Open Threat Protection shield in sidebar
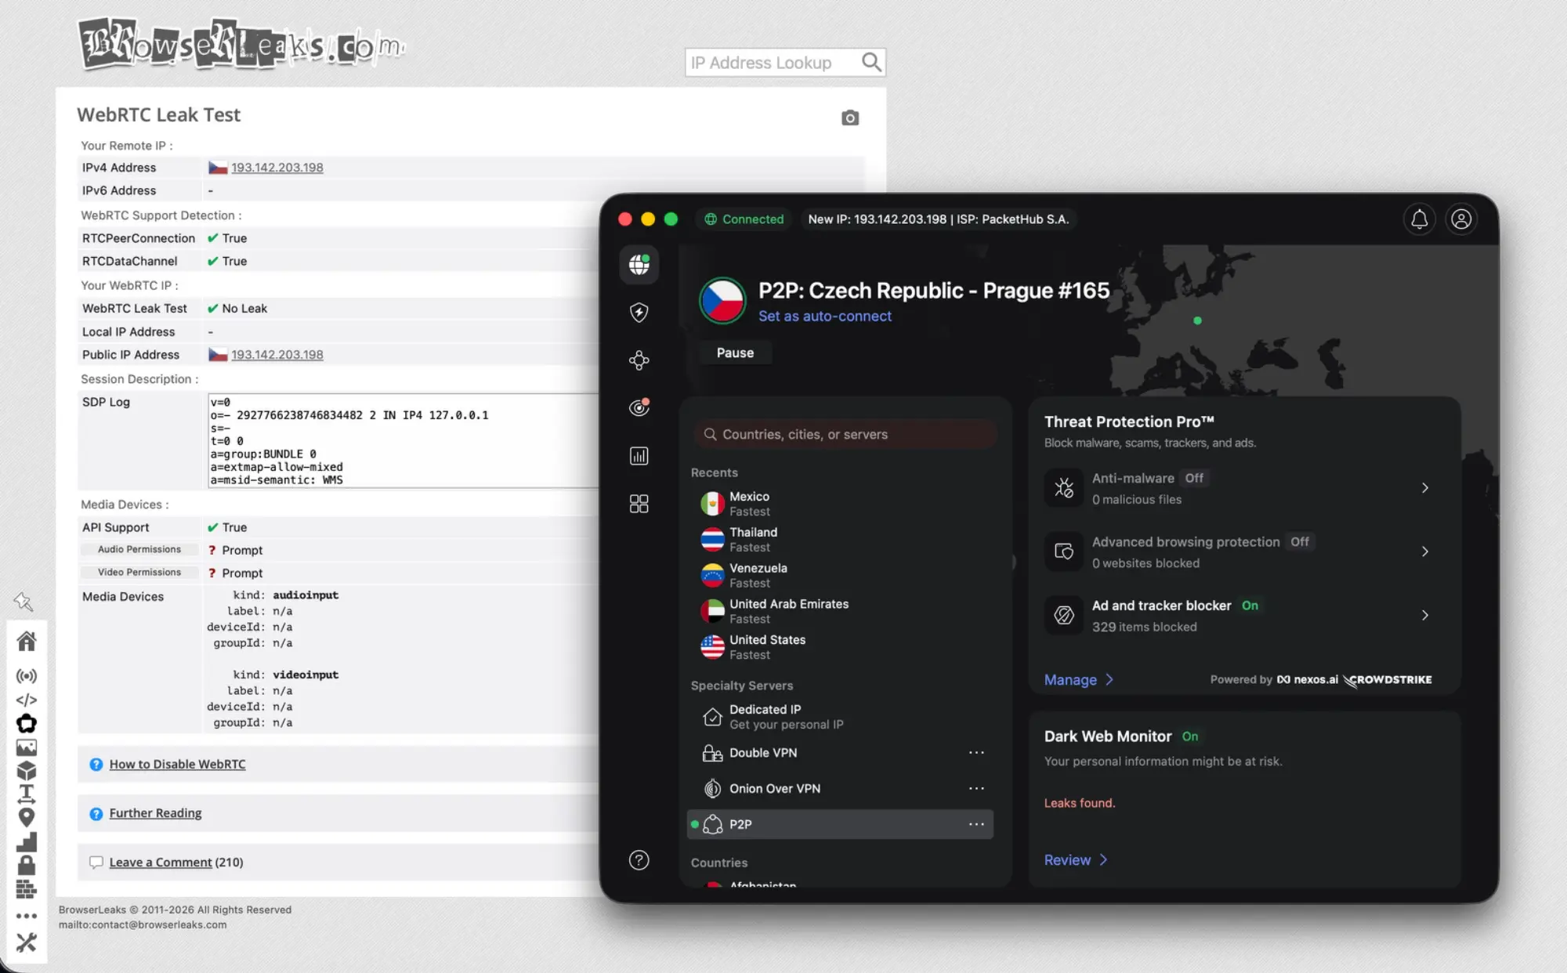Viewport: 1567px width, 973px height. click(639, 313)
